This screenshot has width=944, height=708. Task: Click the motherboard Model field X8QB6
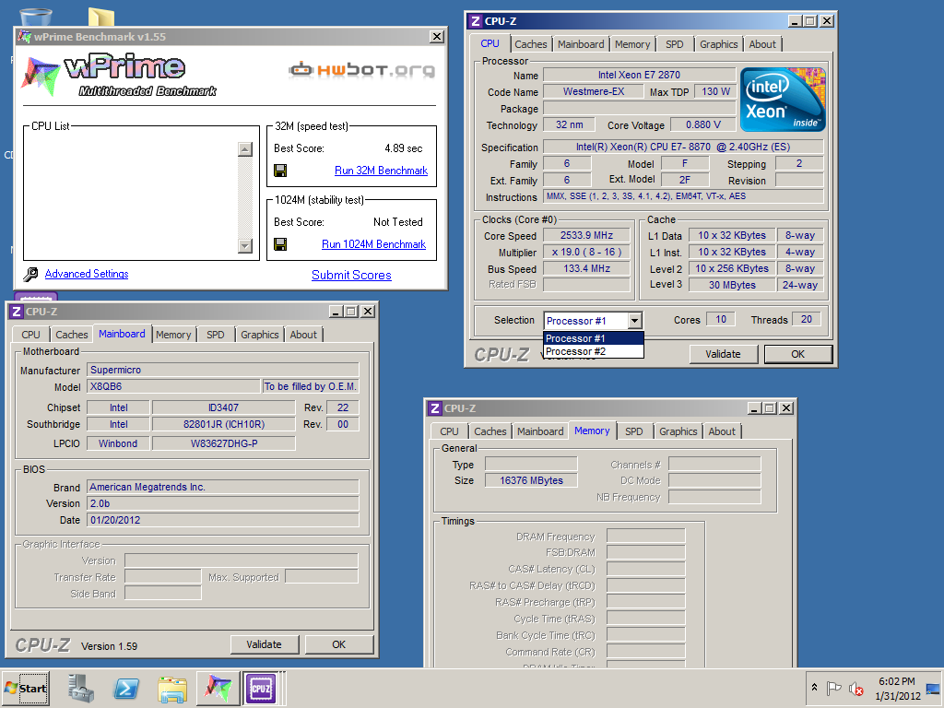[173, 386]
